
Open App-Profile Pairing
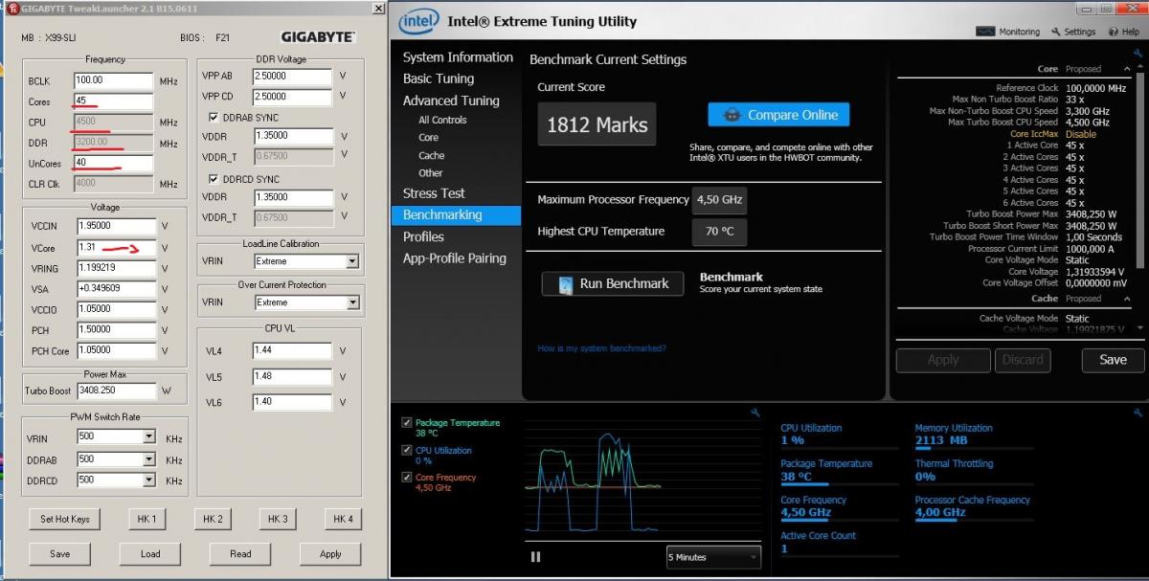coord(455,258)
